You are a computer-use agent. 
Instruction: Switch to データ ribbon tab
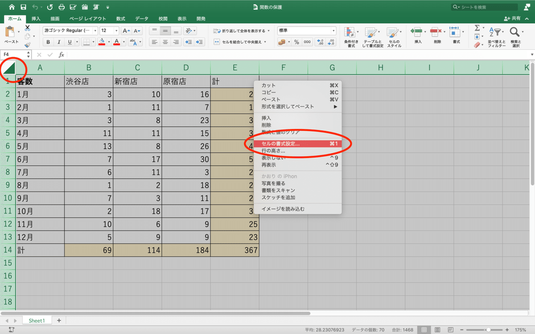[142, 19]
